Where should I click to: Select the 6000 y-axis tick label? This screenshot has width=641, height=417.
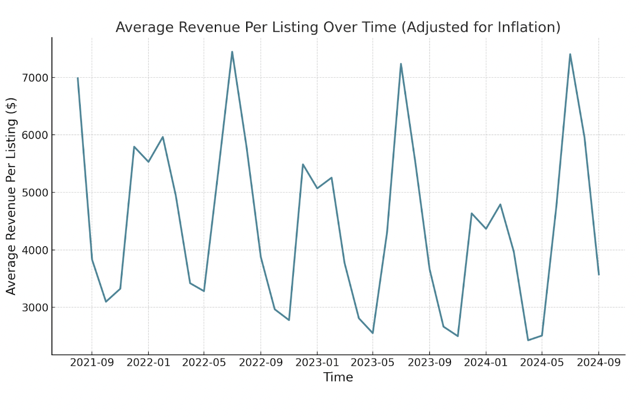[x=34, y=135]
